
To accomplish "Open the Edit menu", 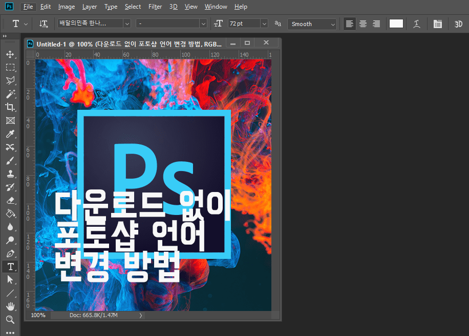I will pos(46,7).
